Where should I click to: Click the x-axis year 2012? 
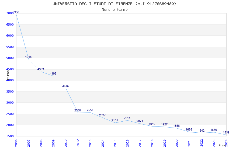78,143
